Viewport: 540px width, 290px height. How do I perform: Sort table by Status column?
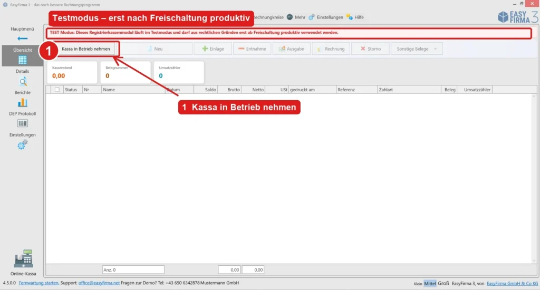tap(73, 90)
